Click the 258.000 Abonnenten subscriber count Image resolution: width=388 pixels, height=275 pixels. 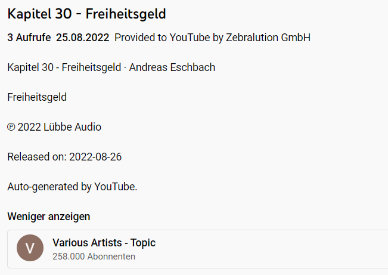94,257
